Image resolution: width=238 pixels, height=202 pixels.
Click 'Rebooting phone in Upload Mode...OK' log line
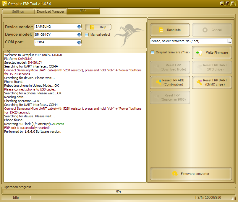31,86
